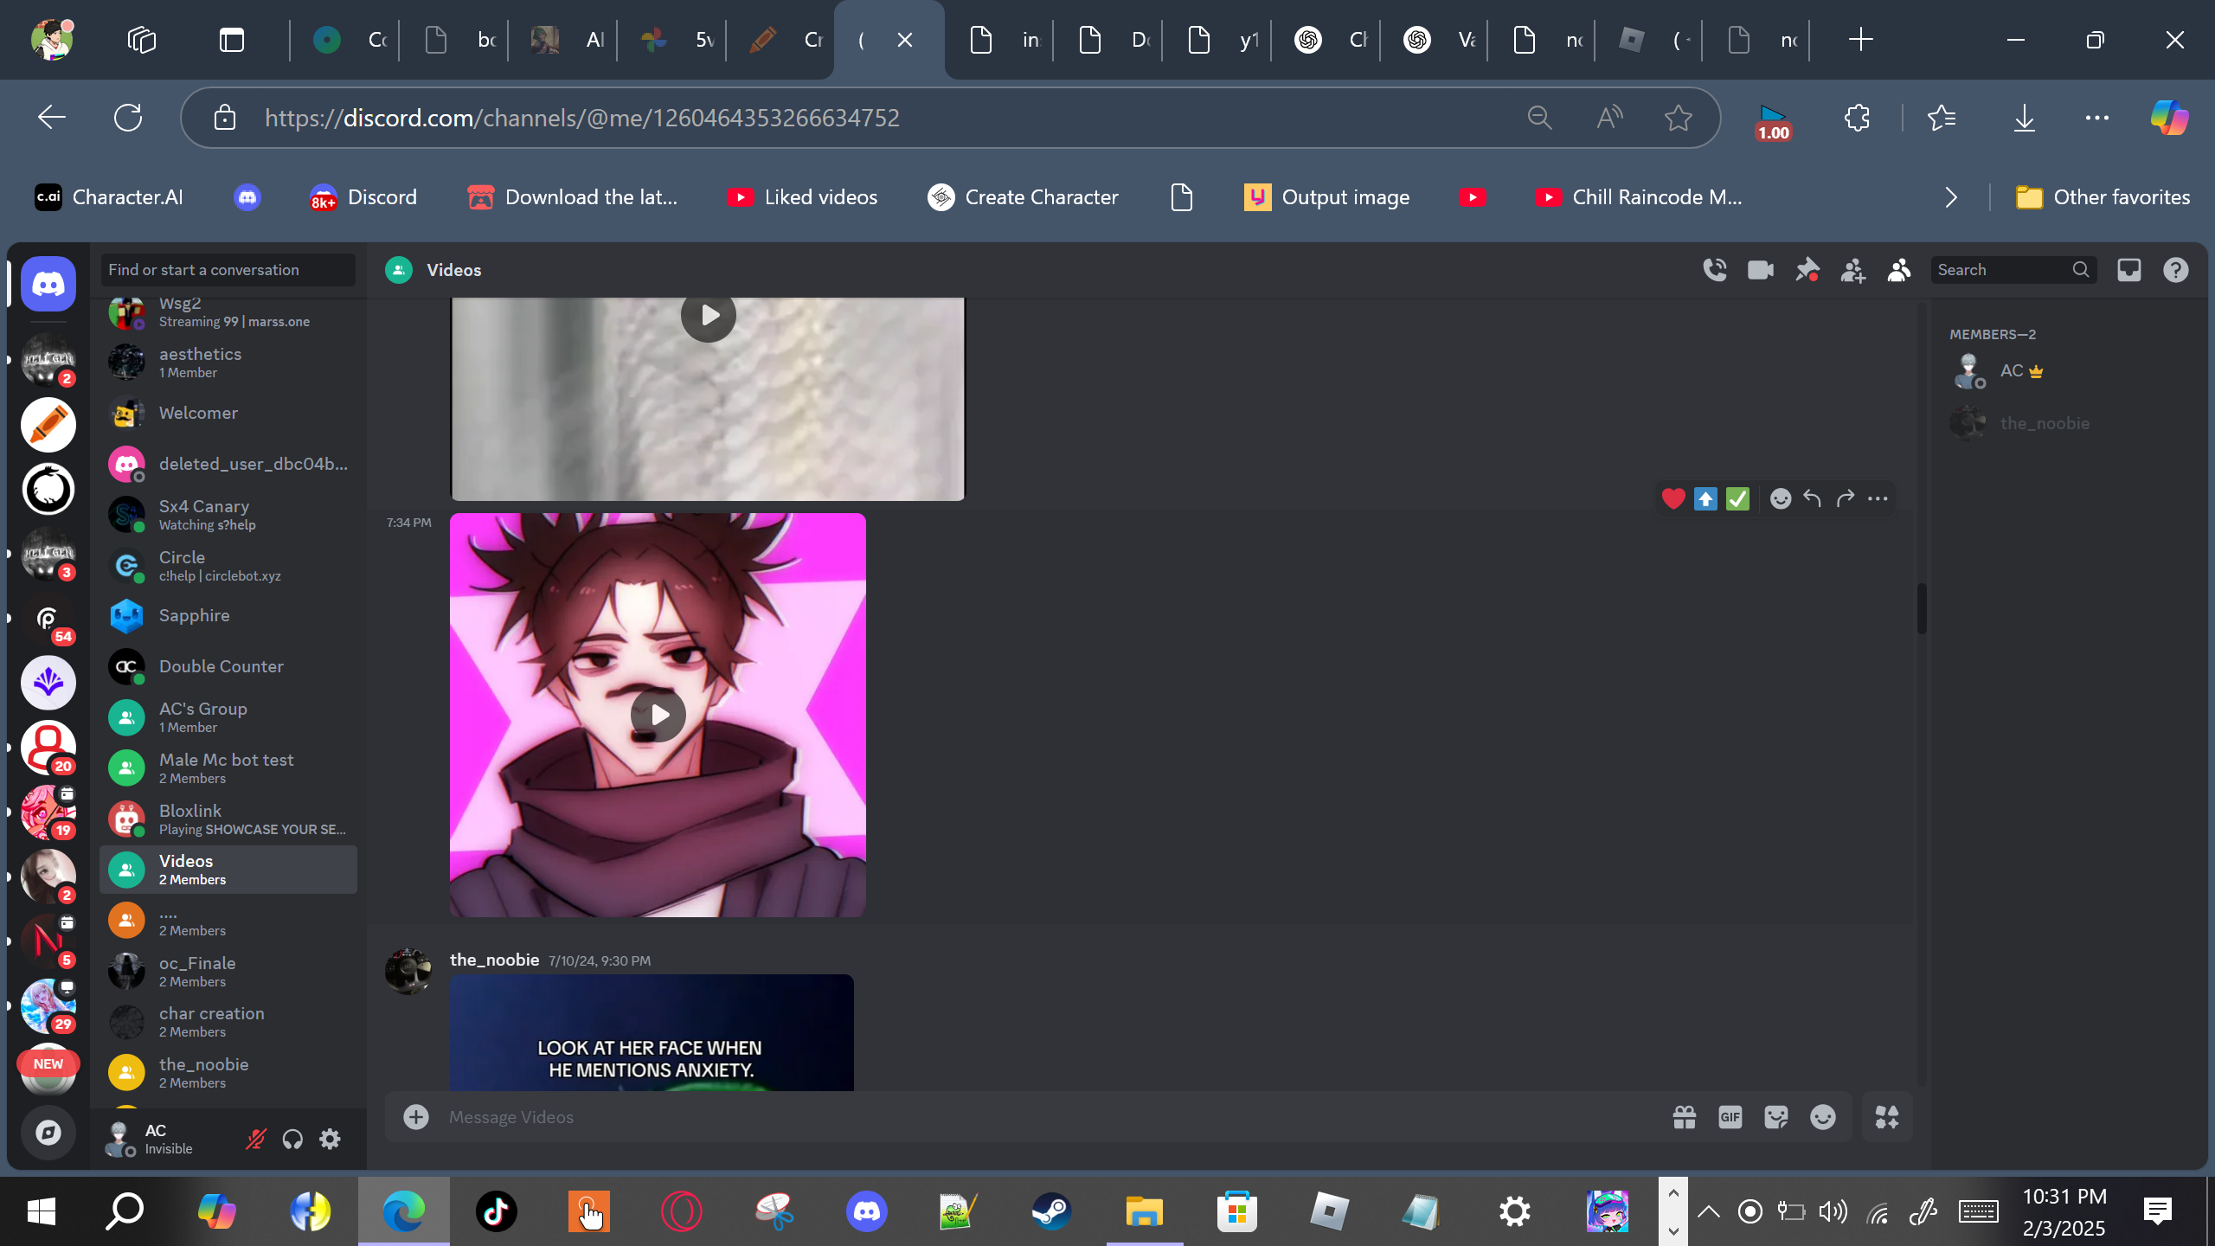
Task: Open Male Mc bot test group
Action: click(228, 768)
